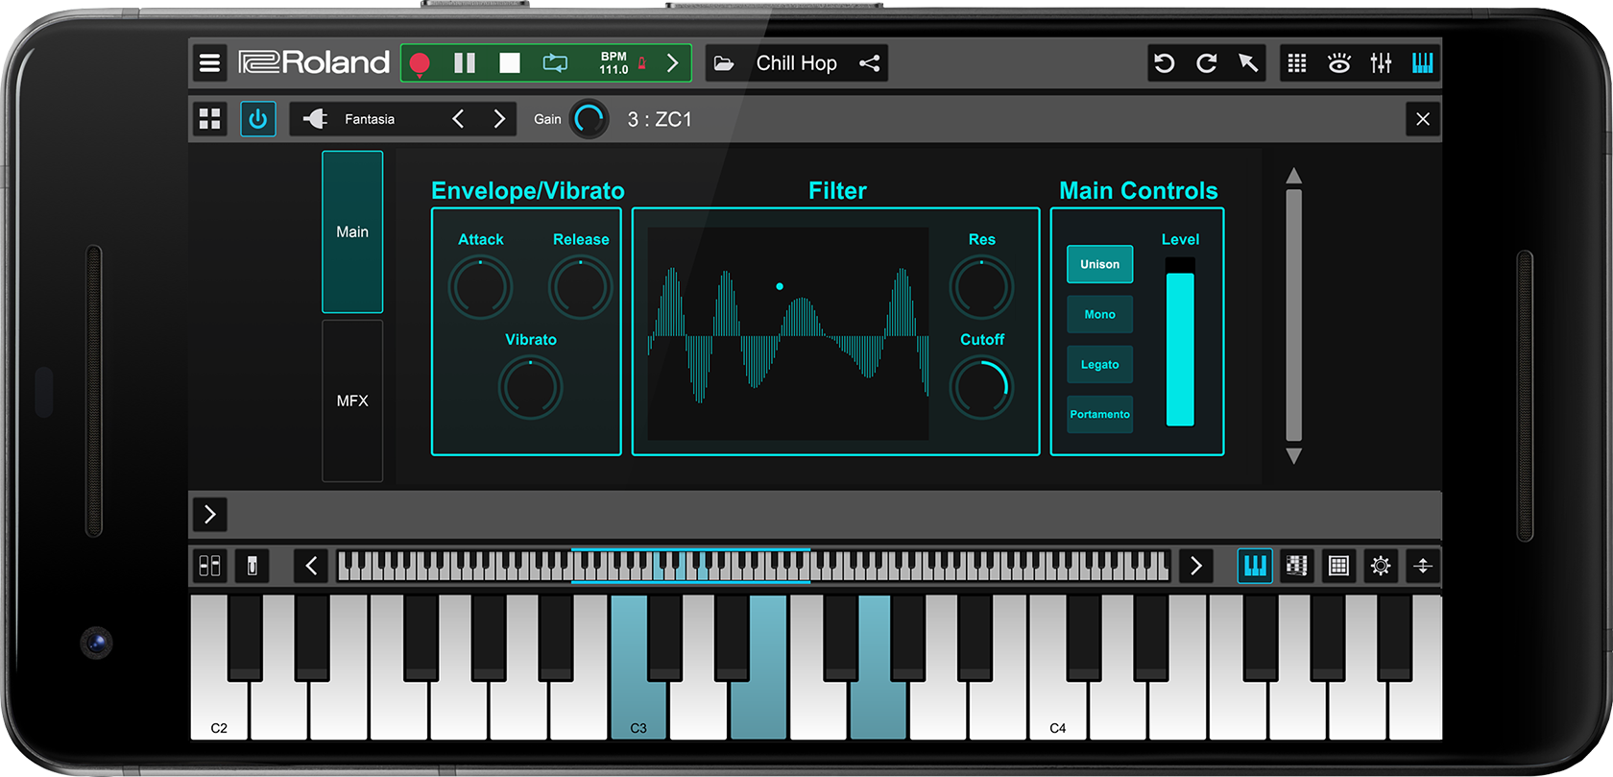Select the piano-roll grid input mode
Image resolution: width=1613 pixels, height=777 pixels.
point(1297,566)
